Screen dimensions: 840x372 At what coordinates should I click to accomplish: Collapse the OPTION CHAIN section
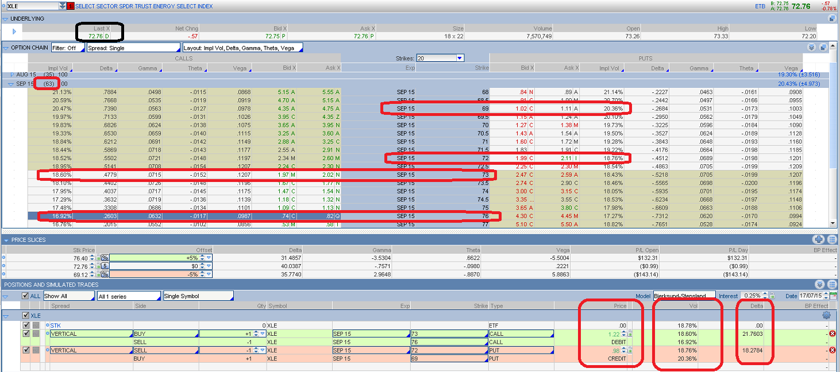coord(5,48)
